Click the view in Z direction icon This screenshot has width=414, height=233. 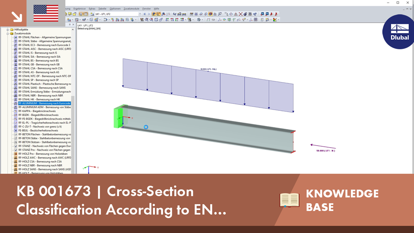click(177, 19)
